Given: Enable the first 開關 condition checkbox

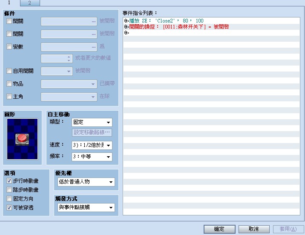Looking at the screenshot, I should (9, 21).
